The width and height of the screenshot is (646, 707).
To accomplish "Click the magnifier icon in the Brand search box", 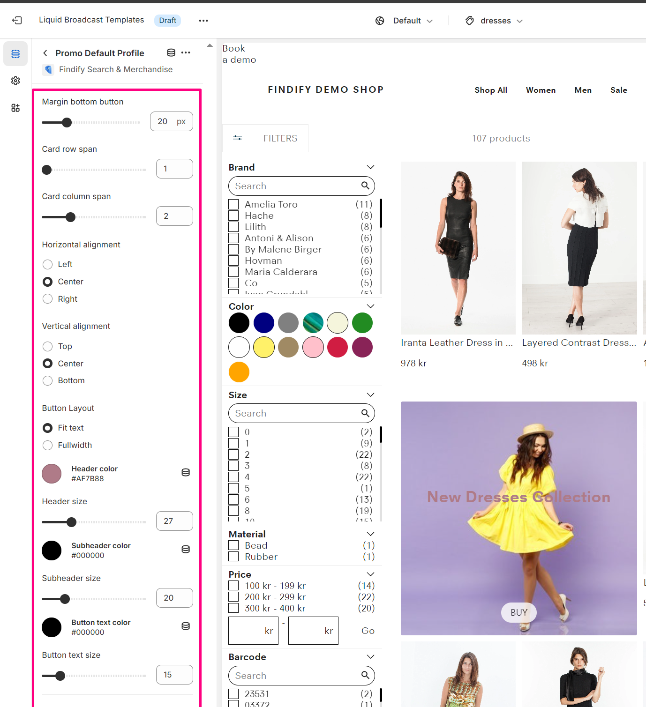I will (365, 186).
